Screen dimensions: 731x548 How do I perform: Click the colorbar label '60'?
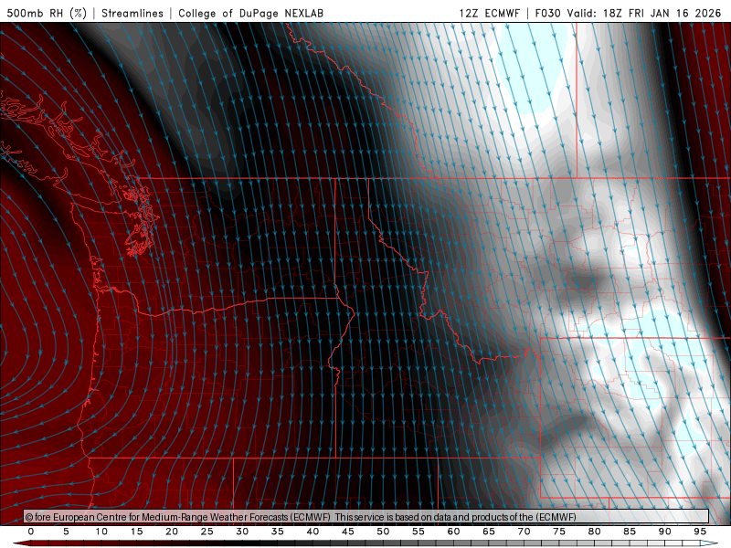point(453,532)
